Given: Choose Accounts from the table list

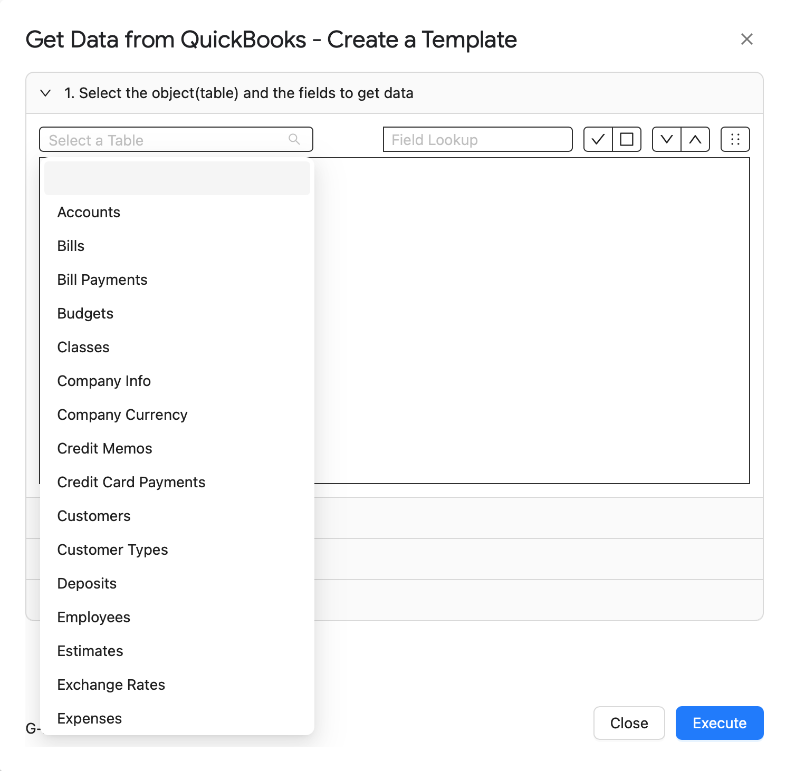Looking at the screenshot, I should pyautogui.click(x=177, y=212).
